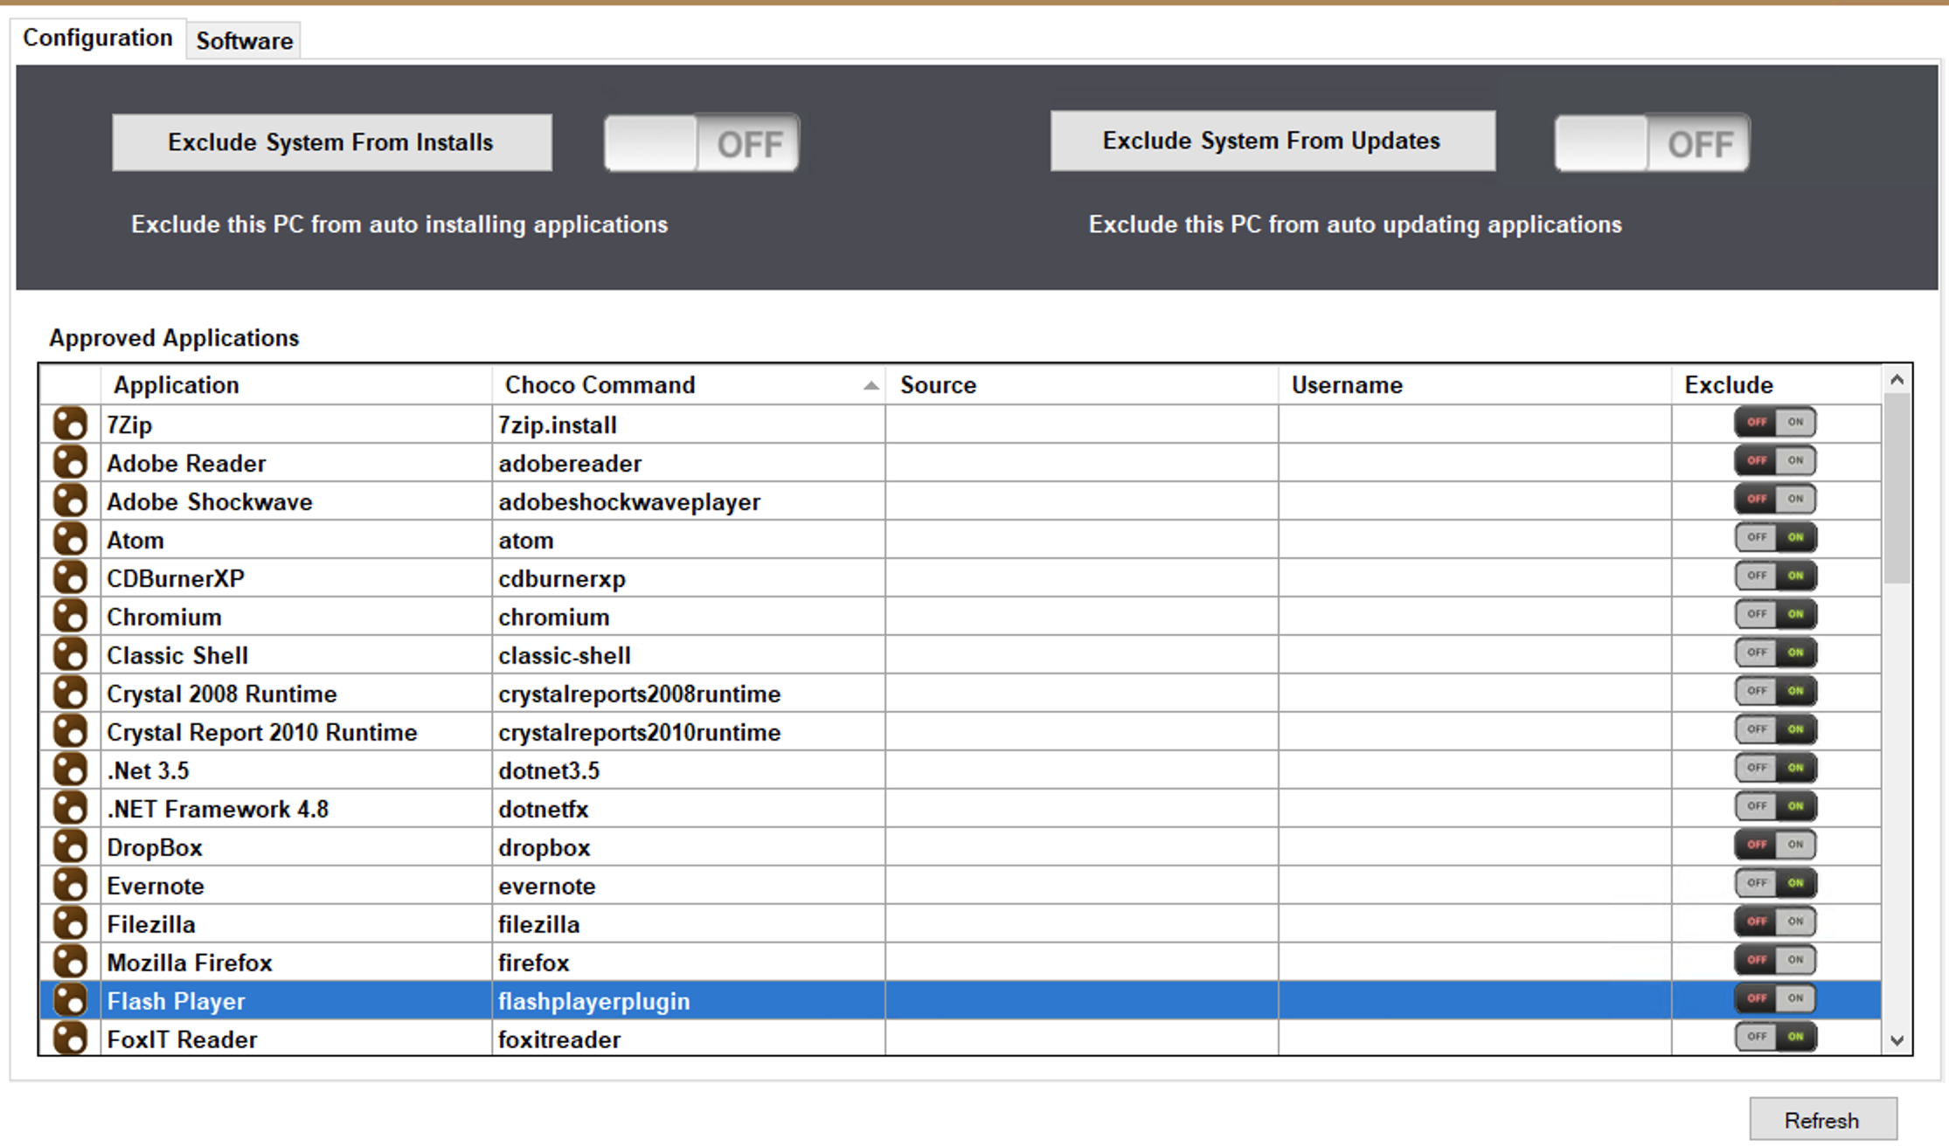Image resolution: width=1949 pixels, height=1146 pixels.
Task: Click the icon next to Adobe Reader
Action: pyautogui.click(x=70, y=462)
